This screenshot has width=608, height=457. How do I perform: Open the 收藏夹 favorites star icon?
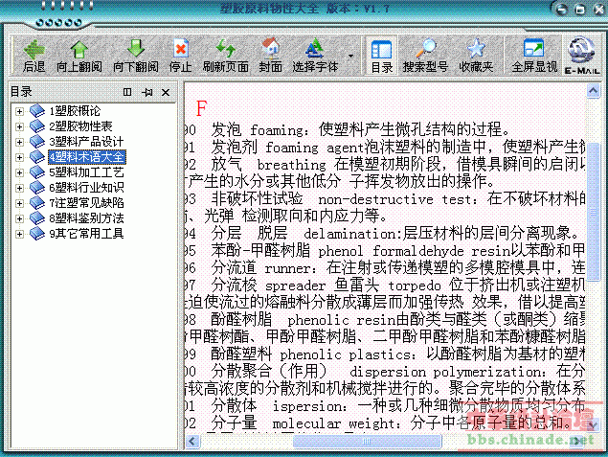click(476, 49)
